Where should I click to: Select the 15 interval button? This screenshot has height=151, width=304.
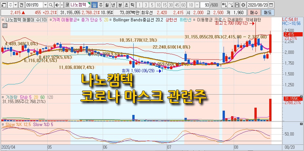click(x=164, y=5)
